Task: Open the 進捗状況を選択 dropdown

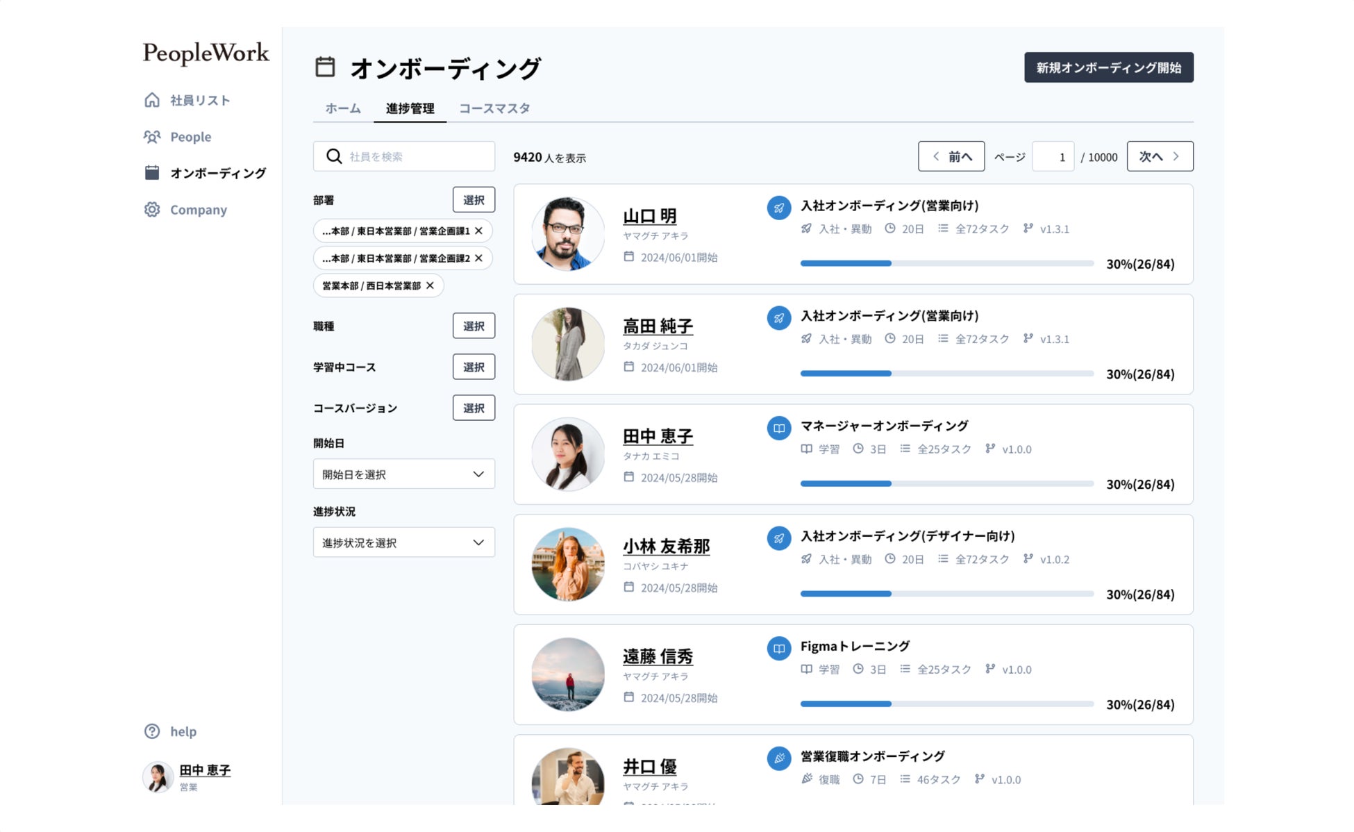Action: [403, 542]
